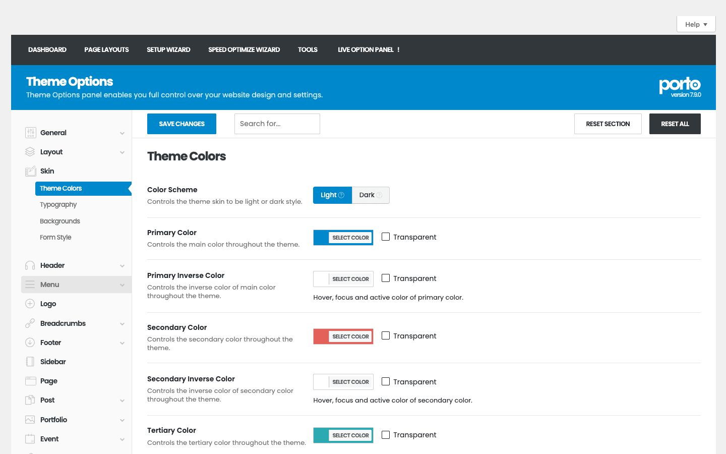Image resolution: width=726 pixels, height=454 pixels.
Task: Expand the General section chevron
Action: point(122,133)
